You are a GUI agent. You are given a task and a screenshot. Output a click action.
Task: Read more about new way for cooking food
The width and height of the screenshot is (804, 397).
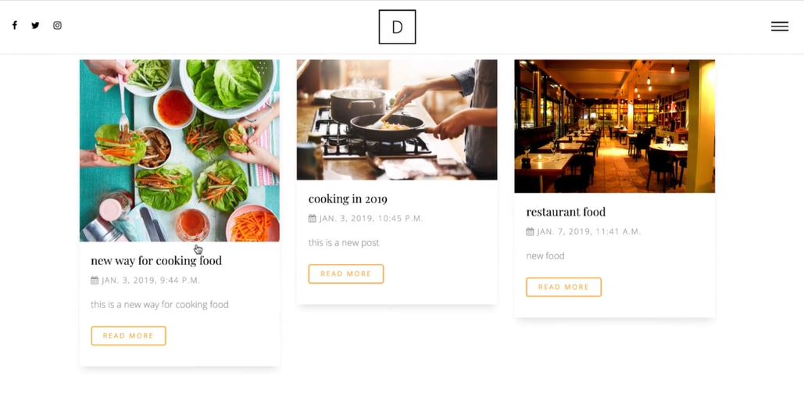tap(128, 335)
